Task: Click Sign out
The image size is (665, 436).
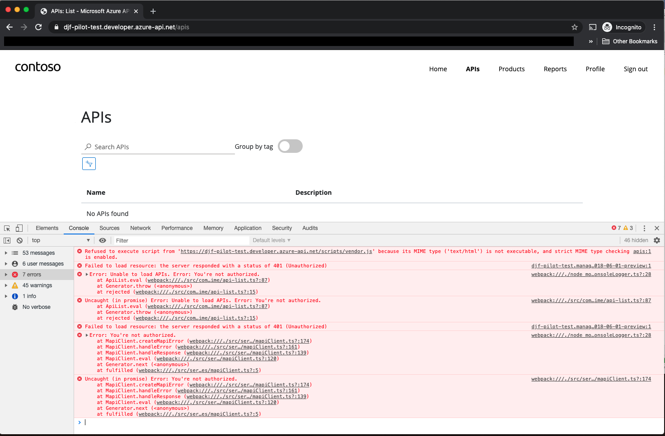Action: click(636, 69)
